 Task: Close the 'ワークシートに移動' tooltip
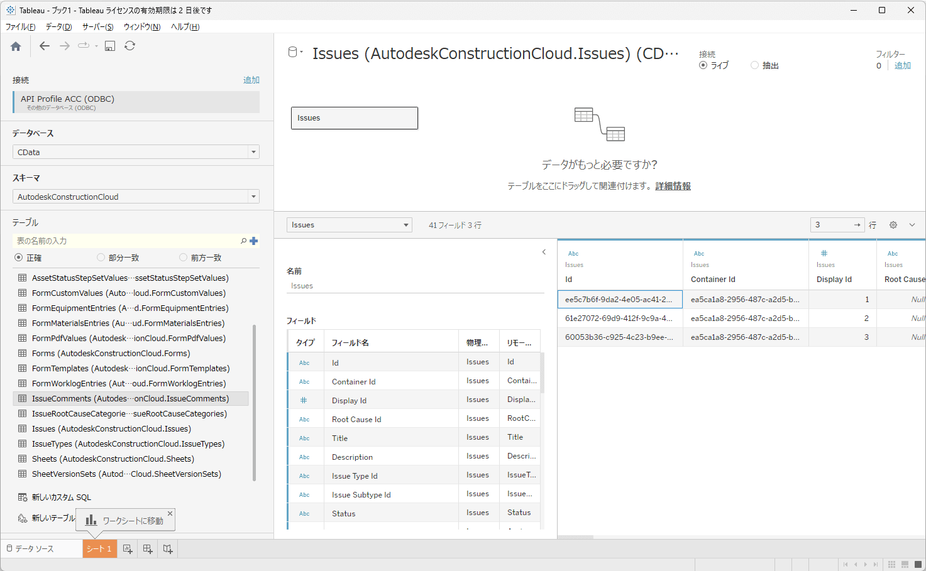pos(170,513)
